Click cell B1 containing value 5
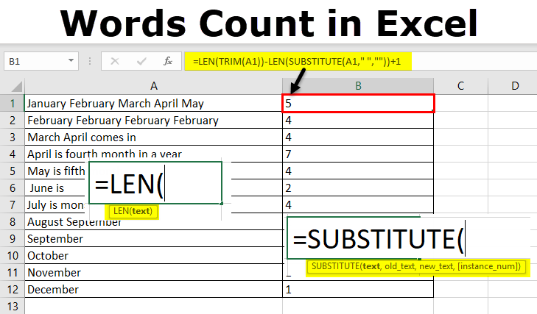Viewport: 537px width, 314px height. pyautogui.click(x=358, y=104)
